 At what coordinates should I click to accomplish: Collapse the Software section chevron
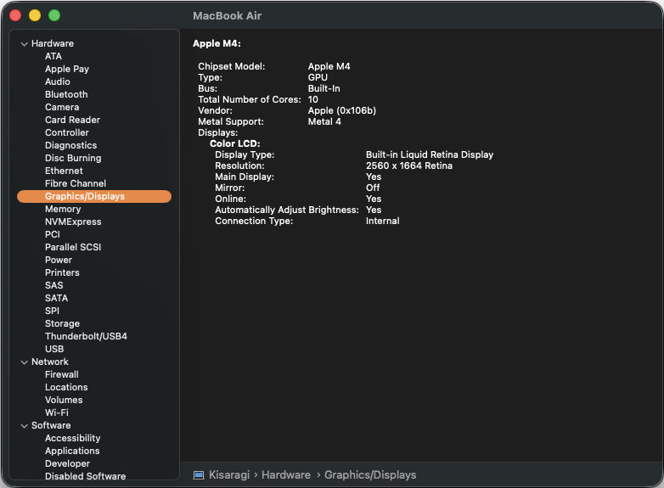coord(25,426)
